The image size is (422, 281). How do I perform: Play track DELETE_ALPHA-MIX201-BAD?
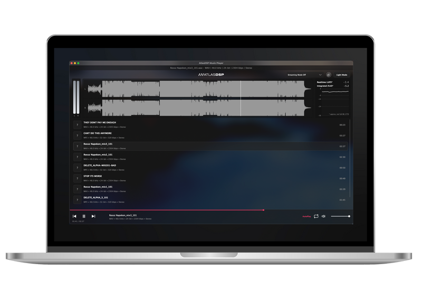tap(210, 168)
